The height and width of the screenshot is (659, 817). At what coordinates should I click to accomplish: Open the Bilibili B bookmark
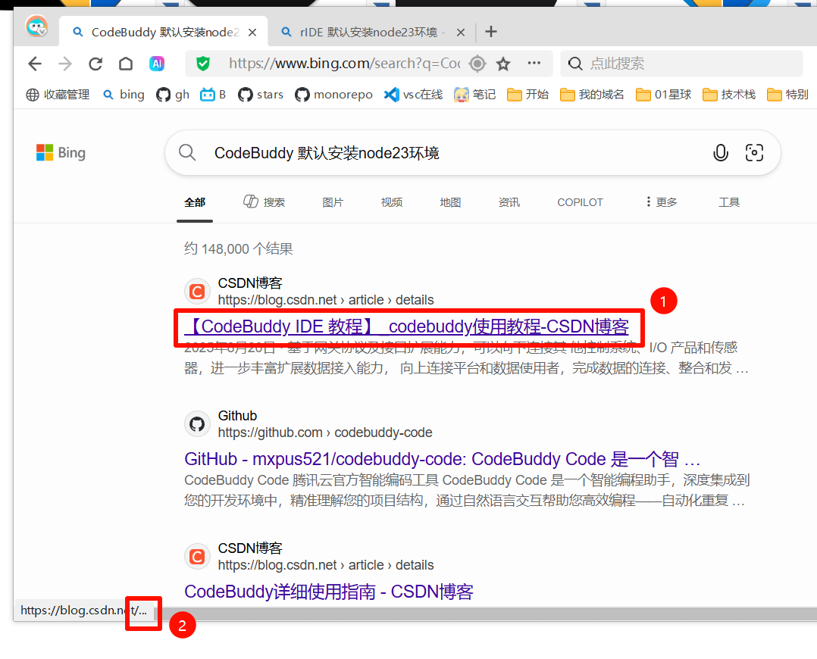tap(213, 94)
